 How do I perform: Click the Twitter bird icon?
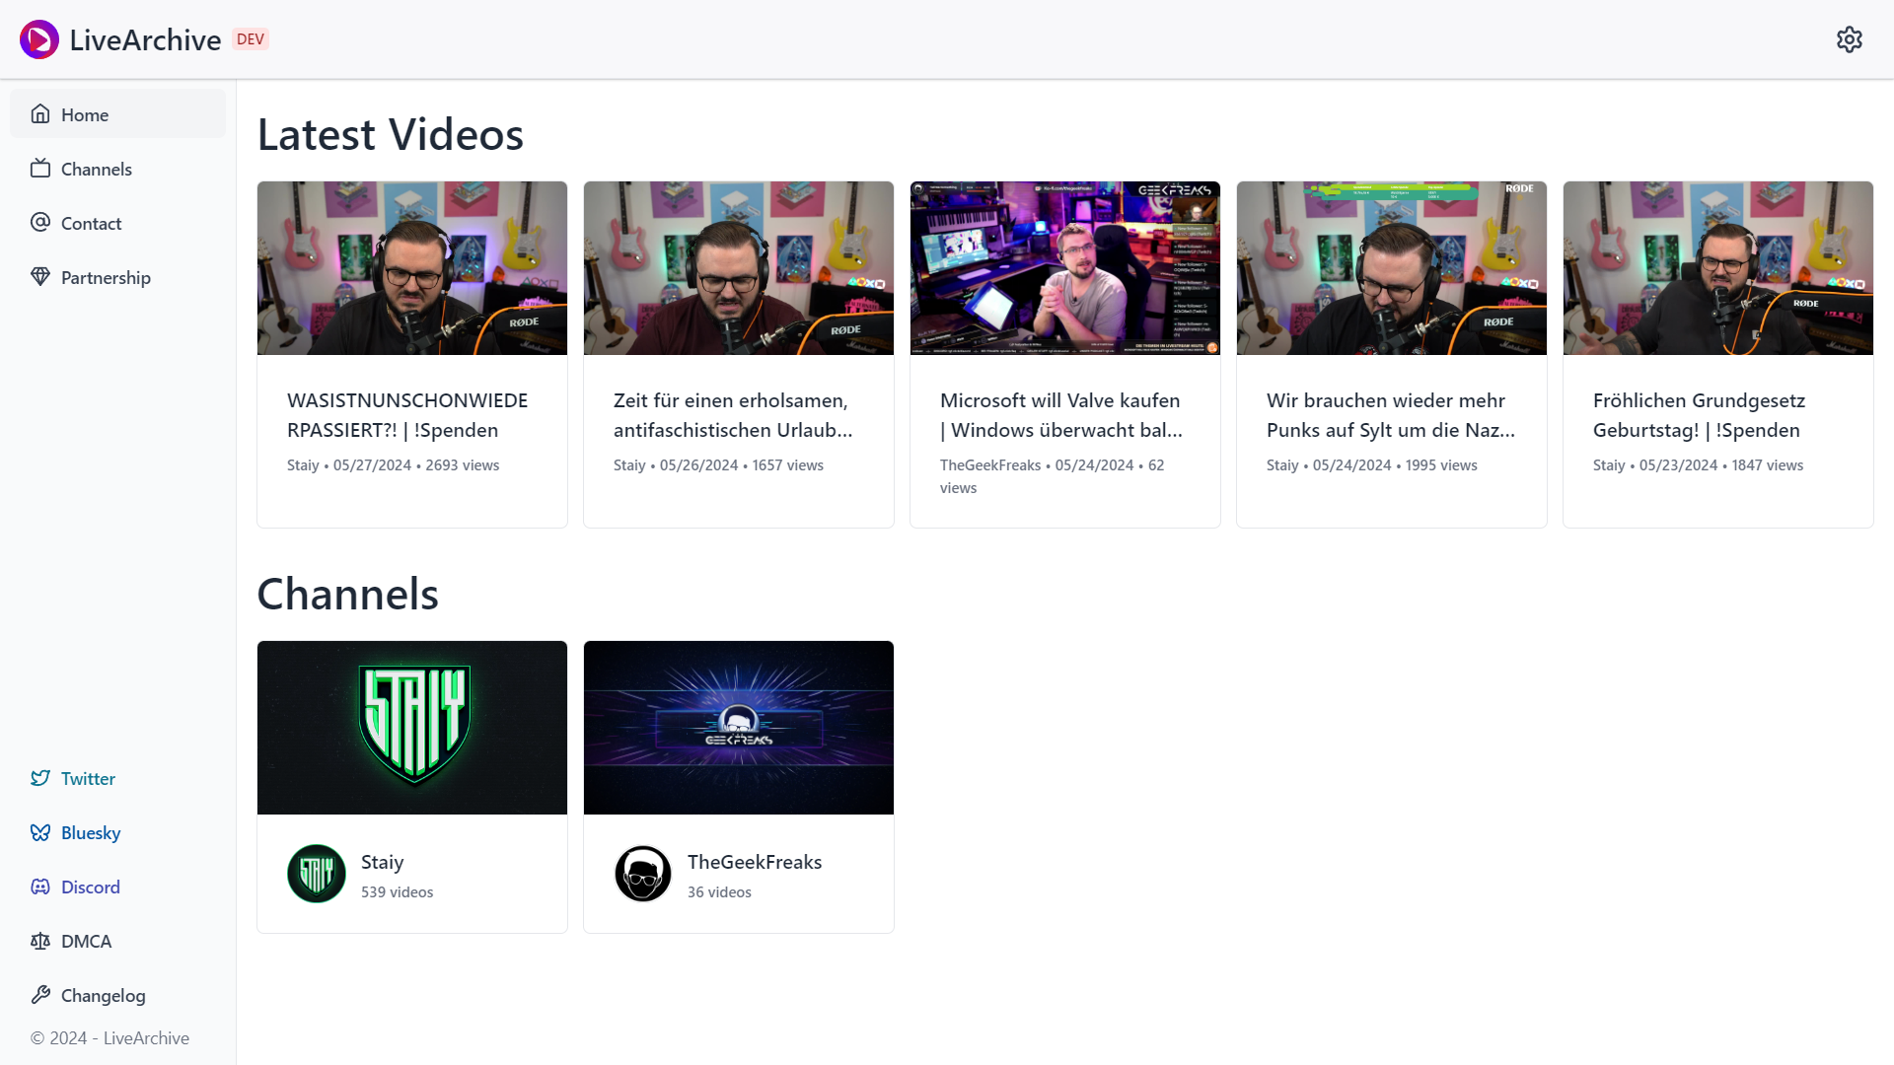[40, 778]
